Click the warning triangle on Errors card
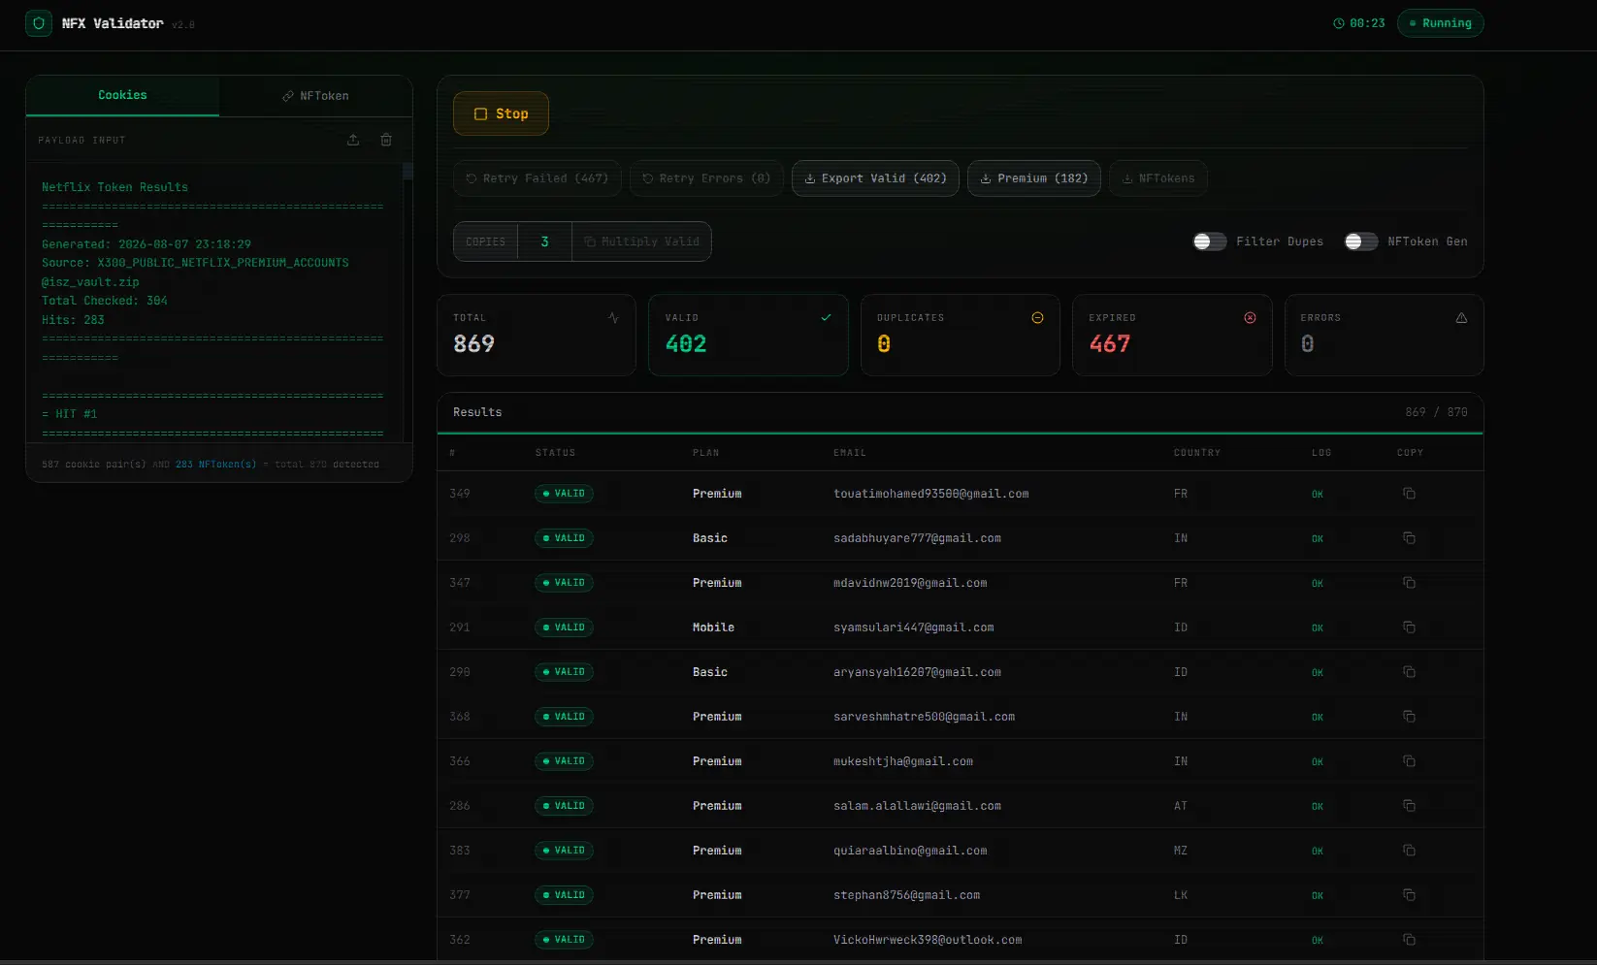 point(1461,317)
